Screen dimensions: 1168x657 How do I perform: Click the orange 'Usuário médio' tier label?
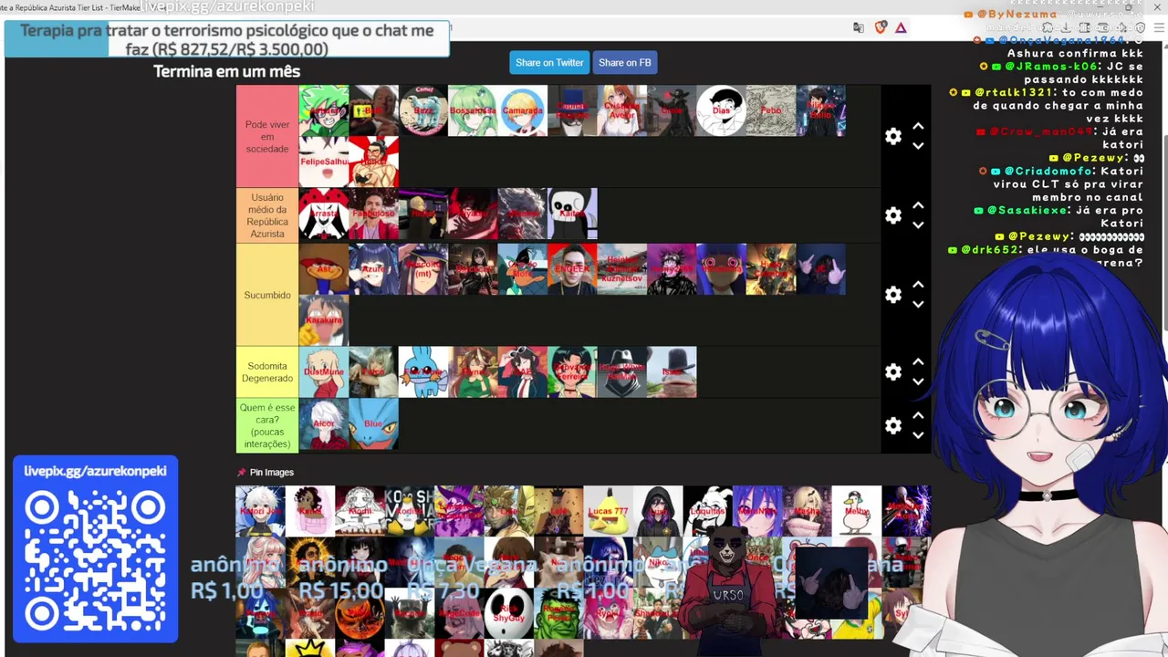[x=267, y=215]
